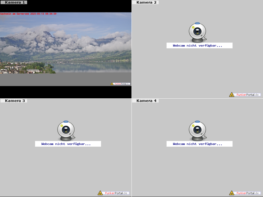Image resolution: width=263 pixels, height=197 pixels.
Task: Click 'Webcam nicht verfügbar...' in Kamera 3
Action: tap(68, 144)
